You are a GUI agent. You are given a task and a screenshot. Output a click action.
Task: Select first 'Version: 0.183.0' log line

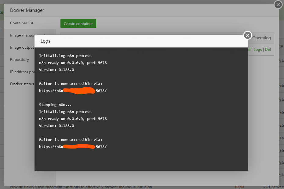coord(56,70)
